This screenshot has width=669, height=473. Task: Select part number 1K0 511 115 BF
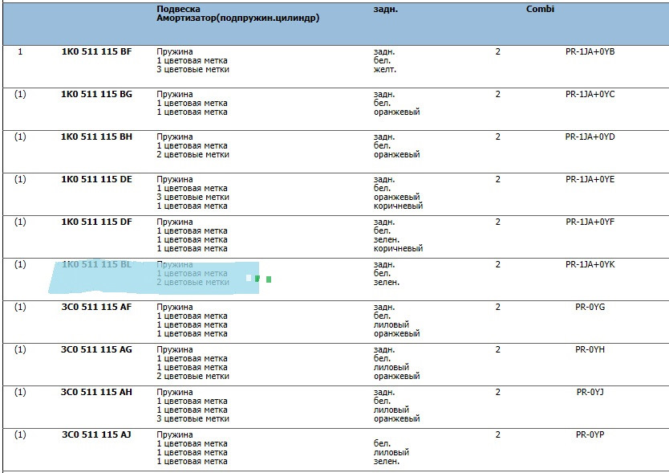click(x=96, y=51)
